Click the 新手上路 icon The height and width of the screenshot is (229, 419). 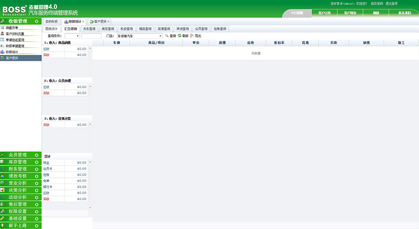[3, 225]
